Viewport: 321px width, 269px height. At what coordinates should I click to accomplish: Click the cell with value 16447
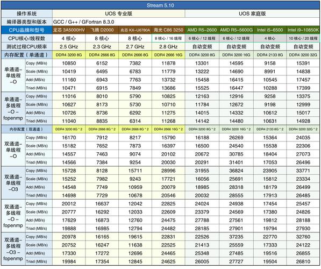point(236,88)
